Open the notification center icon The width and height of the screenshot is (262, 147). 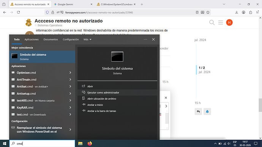(256, 144)
